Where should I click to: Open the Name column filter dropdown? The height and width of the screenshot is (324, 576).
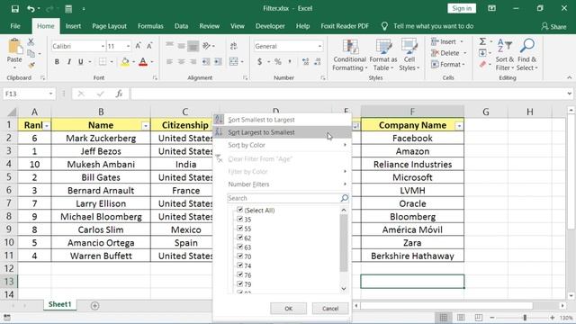coord(146,126)
